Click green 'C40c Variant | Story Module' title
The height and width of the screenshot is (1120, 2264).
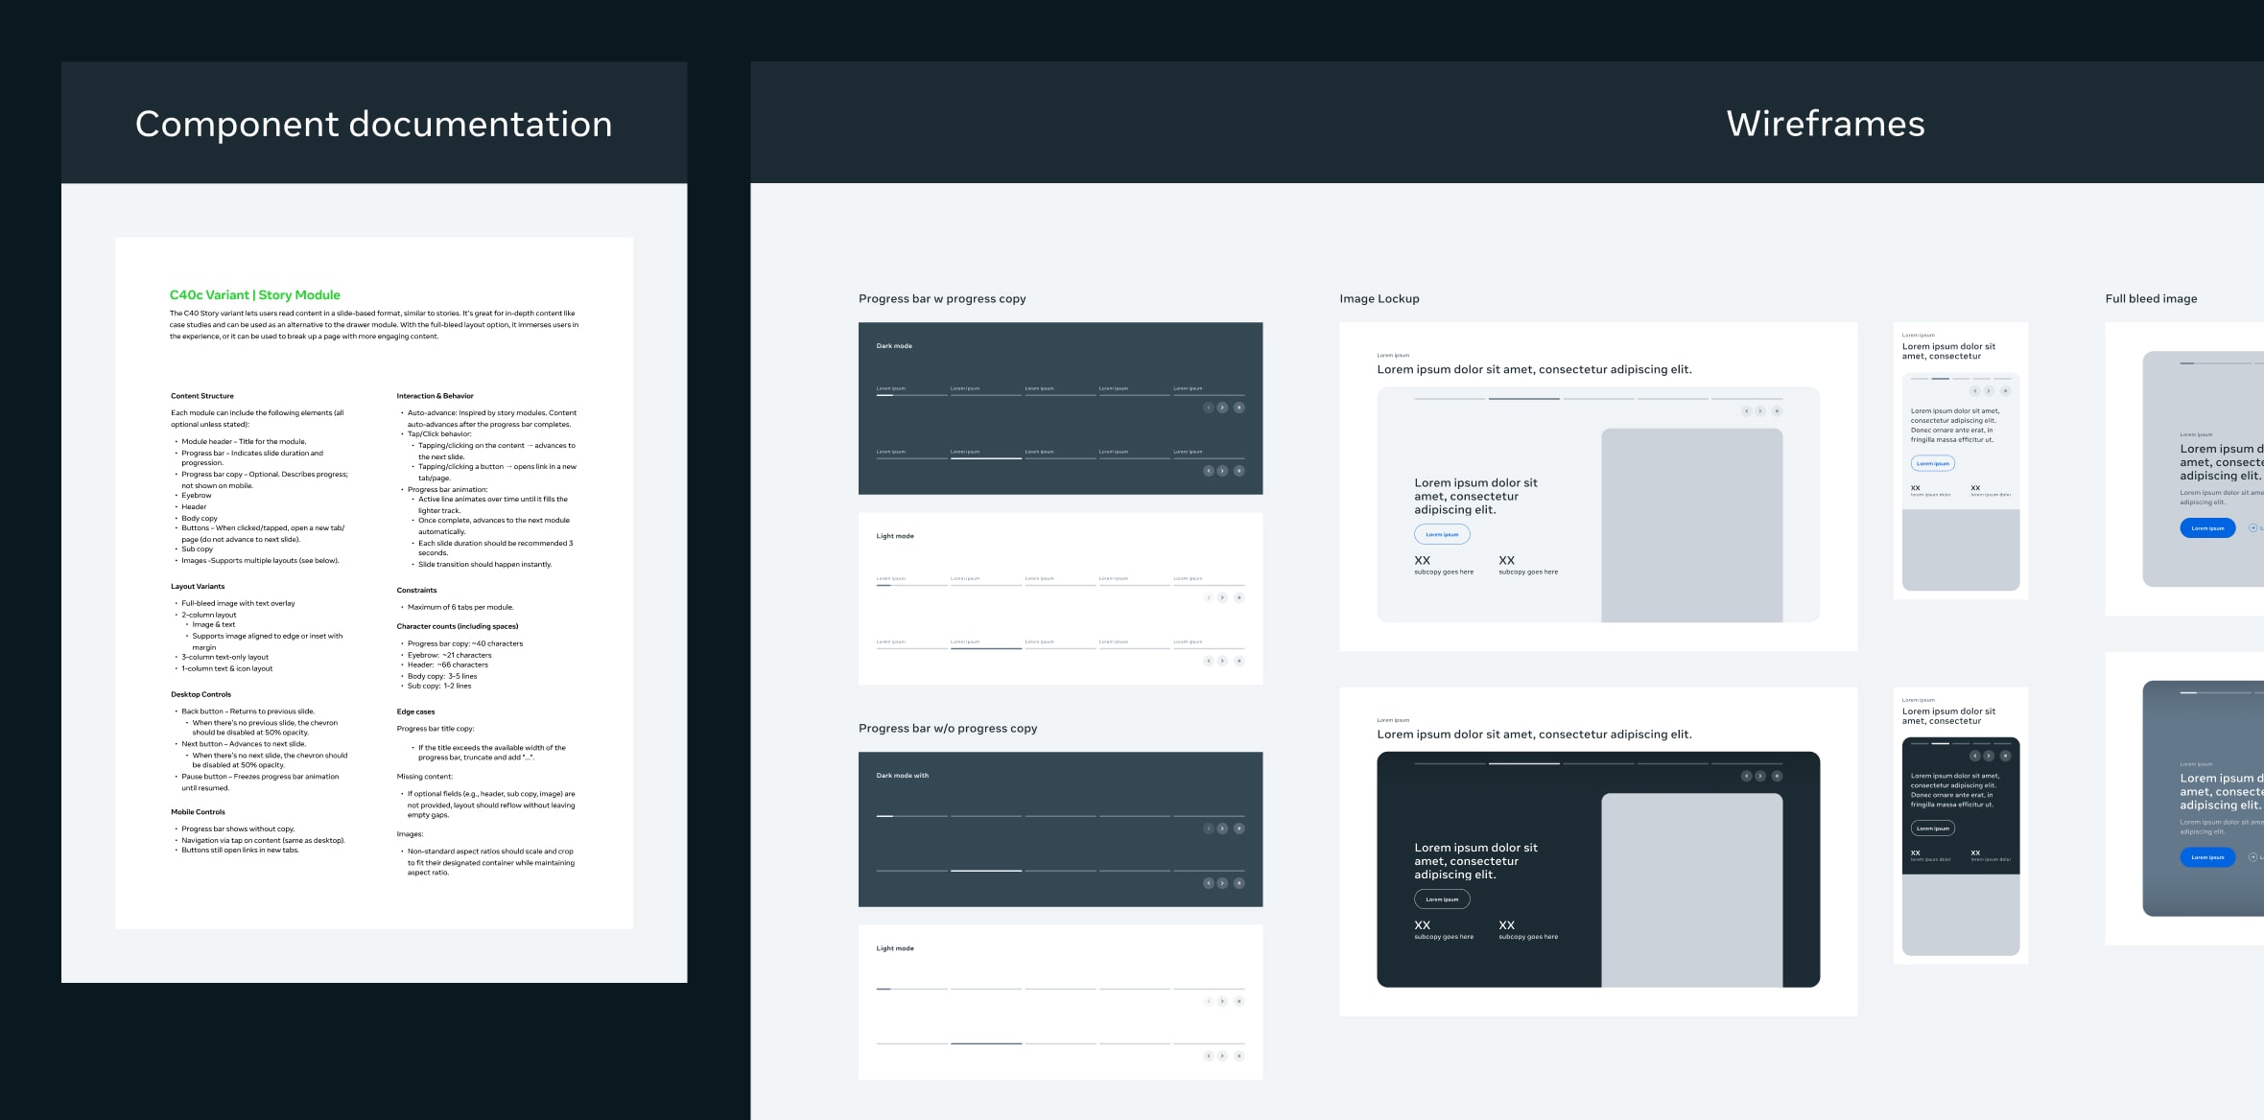pos(255,295)
